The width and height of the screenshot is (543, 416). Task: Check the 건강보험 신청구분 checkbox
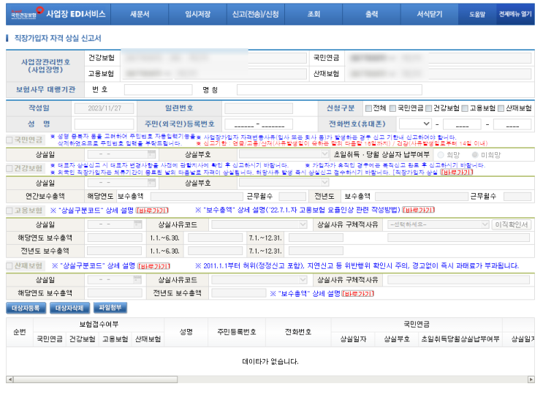click(428, 108)
